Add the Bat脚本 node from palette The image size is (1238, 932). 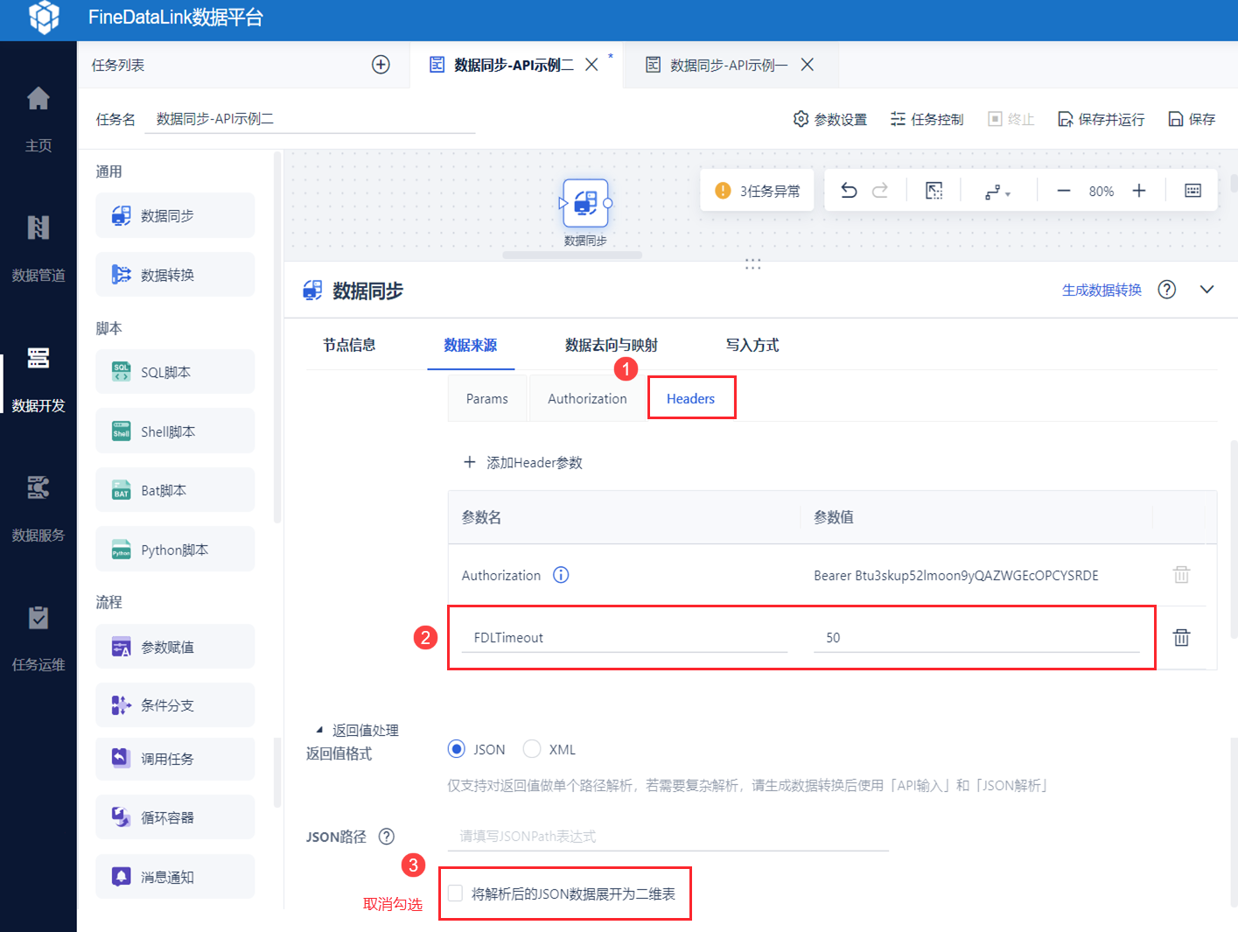pyautogui.click(x=175, y=490)
